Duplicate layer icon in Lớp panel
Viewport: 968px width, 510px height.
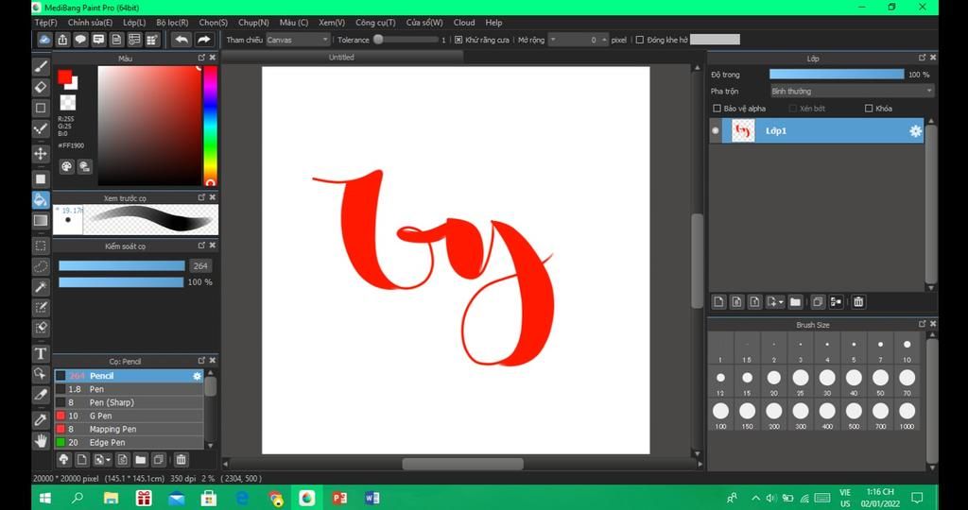pos(818,302)
